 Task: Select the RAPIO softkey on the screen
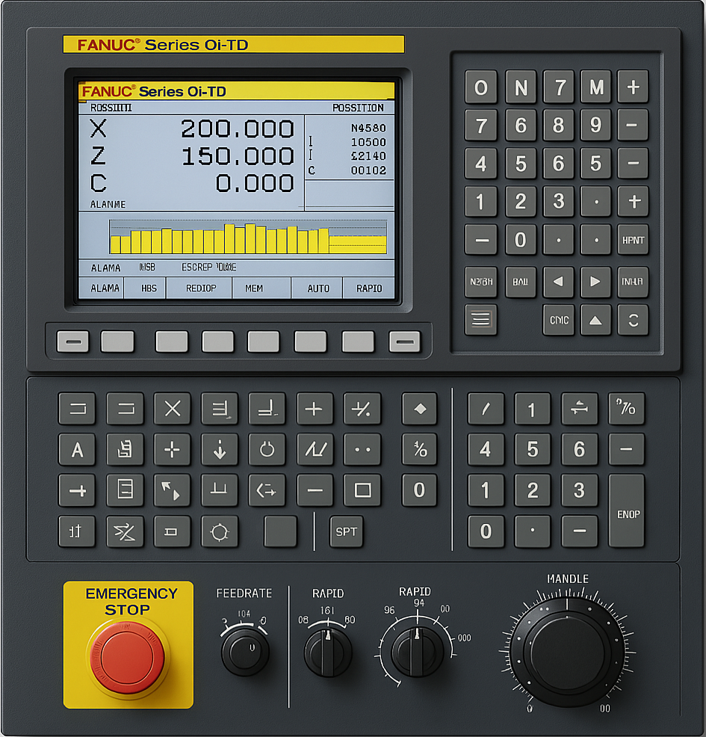pos(369,288)
